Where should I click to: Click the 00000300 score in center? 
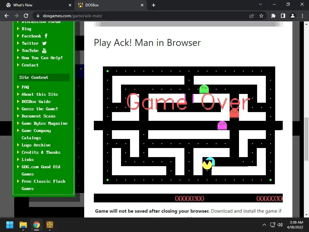[x=190, y=198]
